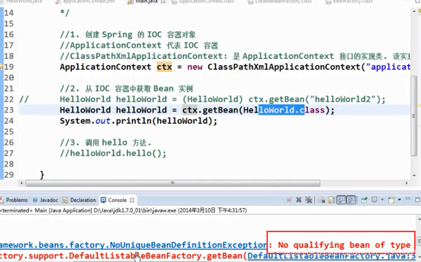
Task: Click comment '//ApplicationContext 代表 IOC 容器'
Action: [139, 45]
